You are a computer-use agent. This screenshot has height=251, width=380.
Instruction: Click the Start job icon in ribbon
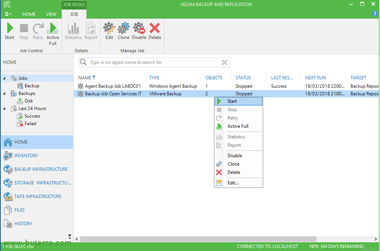tap(9, 31)
